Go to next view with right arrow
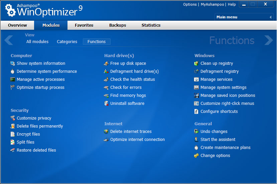This screenshot has width=277, height=184. click(268, 40)
